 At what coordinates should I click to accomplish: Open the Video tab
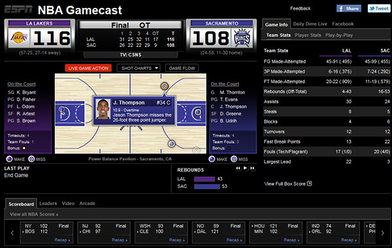click(x=68, y=204)
